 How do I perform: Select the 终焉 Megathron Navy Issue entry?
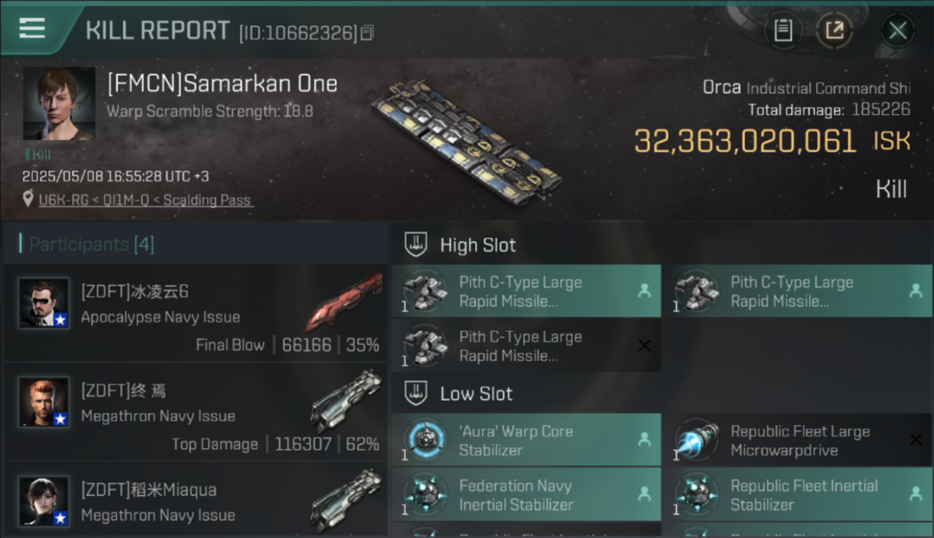[x=195, y=412]
